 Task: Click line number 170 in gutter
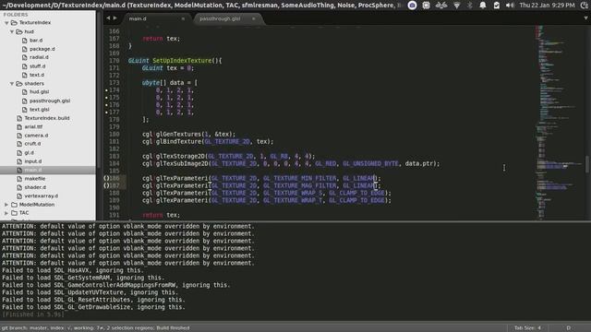point(114,61)
